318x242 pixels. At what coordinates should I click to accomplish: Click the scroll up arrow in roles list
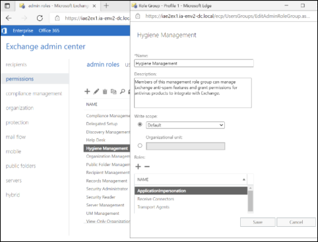(250, 189)
